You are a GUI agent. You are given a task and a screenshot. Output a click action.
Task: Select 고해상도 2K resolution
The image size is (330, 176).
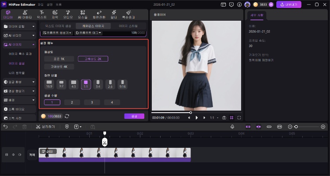(x=93, y=59)
